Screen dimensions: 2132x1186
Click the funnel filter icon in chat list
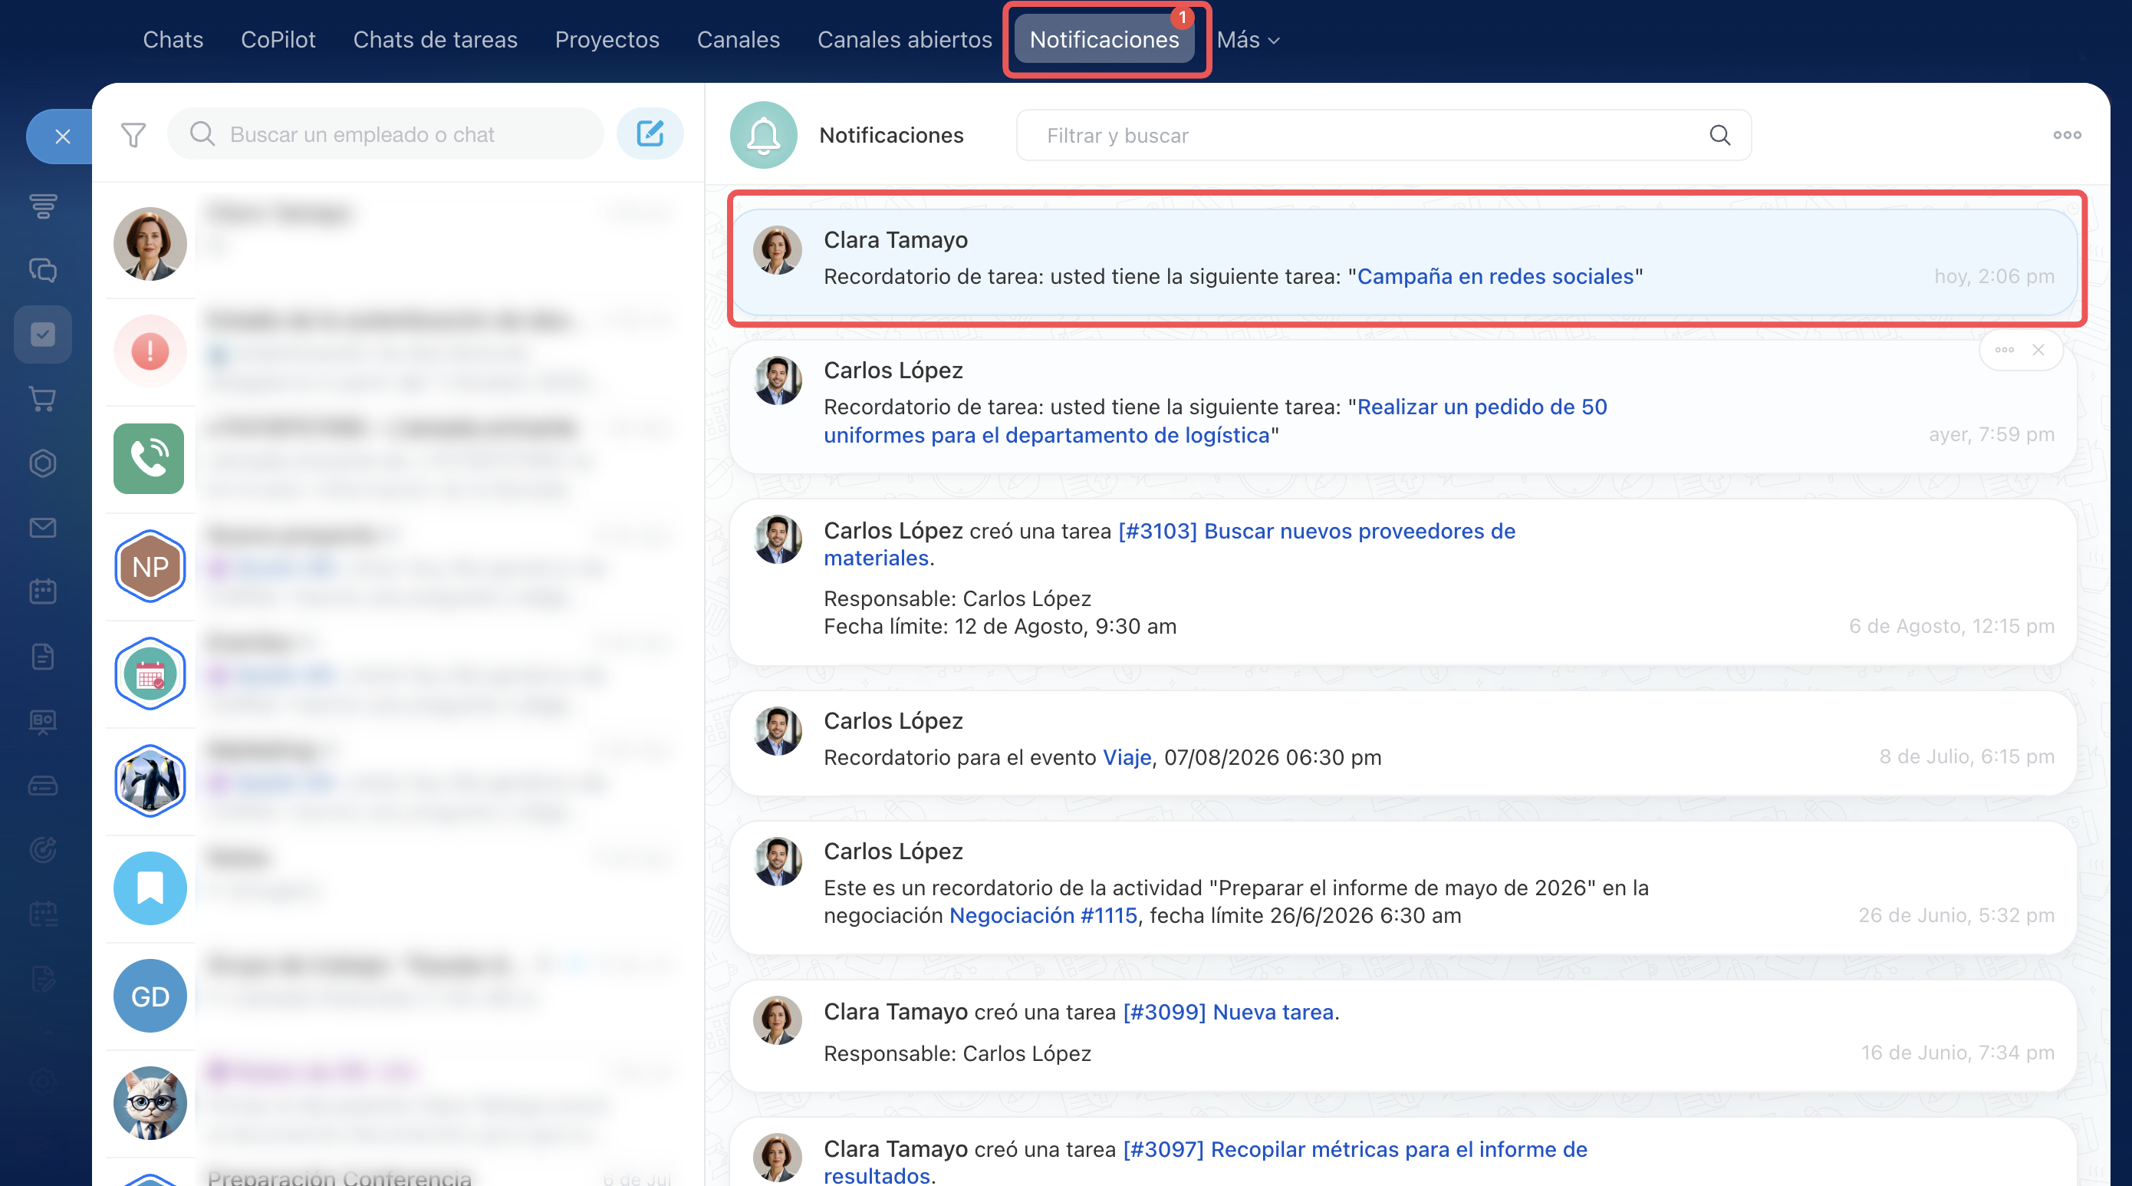tap(133, 135)
